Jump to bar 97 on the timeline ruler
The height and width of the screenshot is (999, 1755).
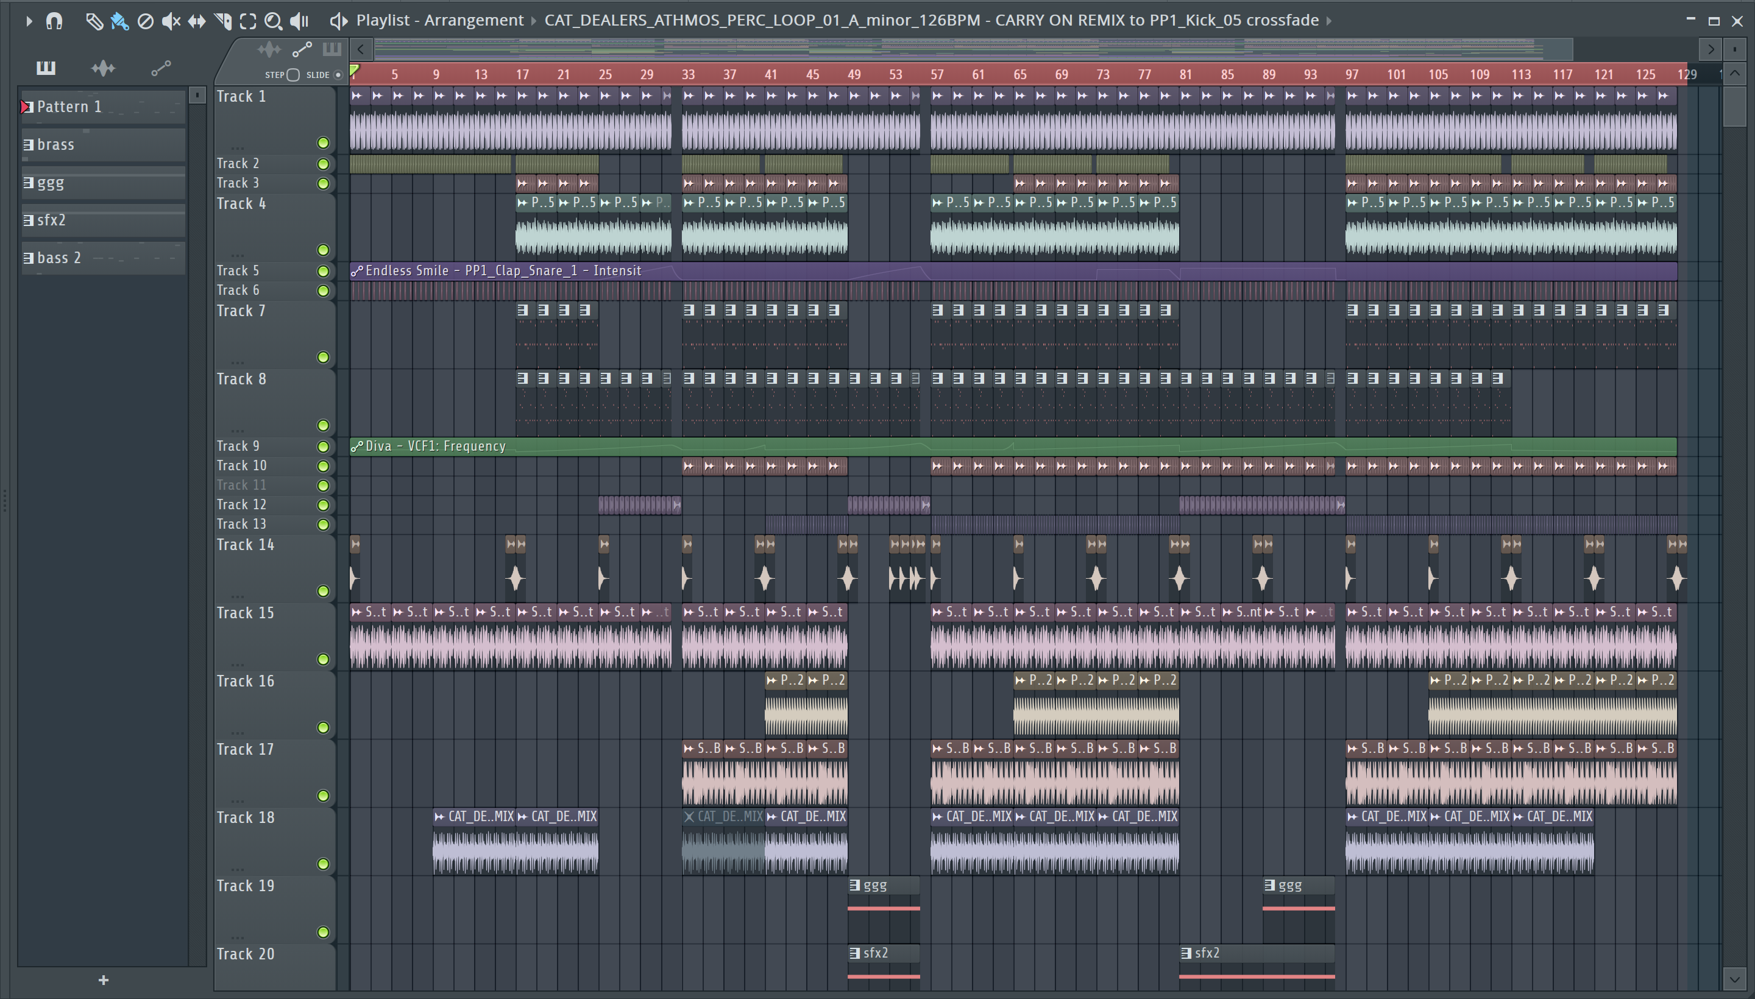pos(1352,74)
